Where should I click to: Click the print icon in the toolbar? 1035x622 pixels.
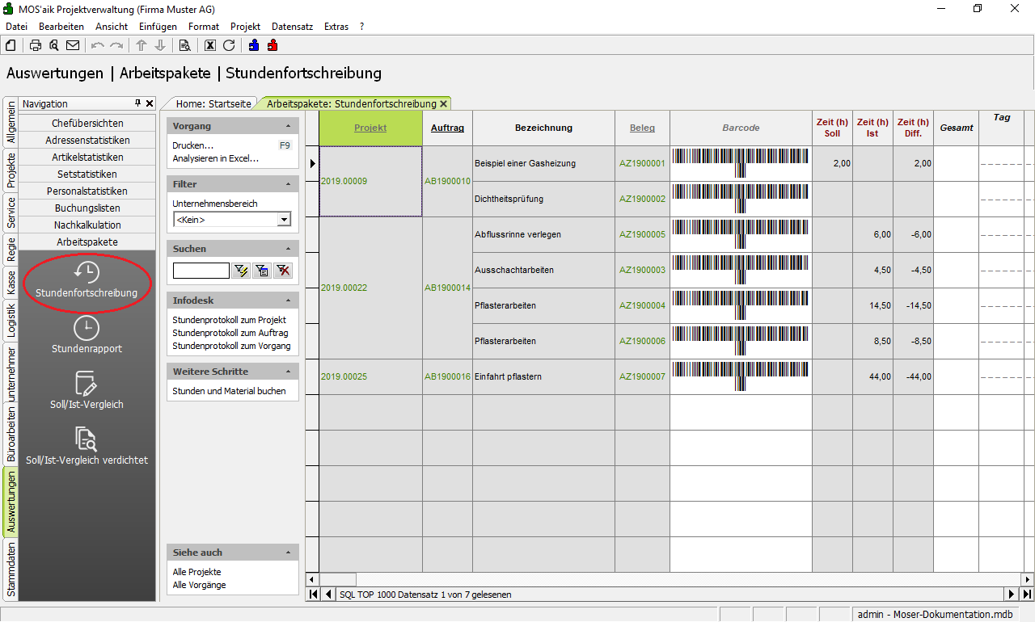click(36, 45)
